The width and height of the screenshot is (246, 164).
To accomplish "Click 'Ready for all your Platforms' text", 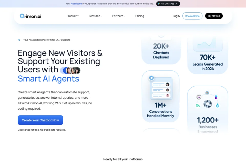I will [123, 159].
